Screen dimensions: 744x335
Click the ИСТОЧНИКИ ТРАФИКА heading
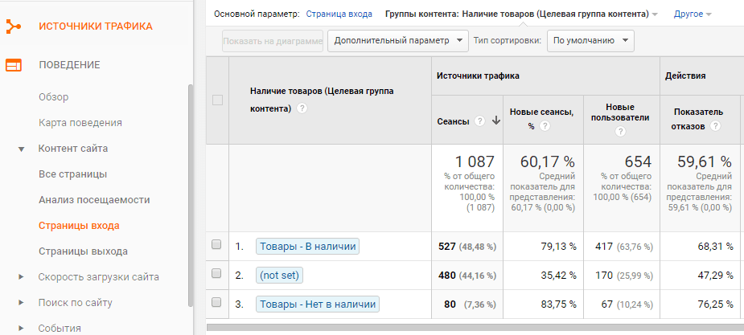[96, 27]
